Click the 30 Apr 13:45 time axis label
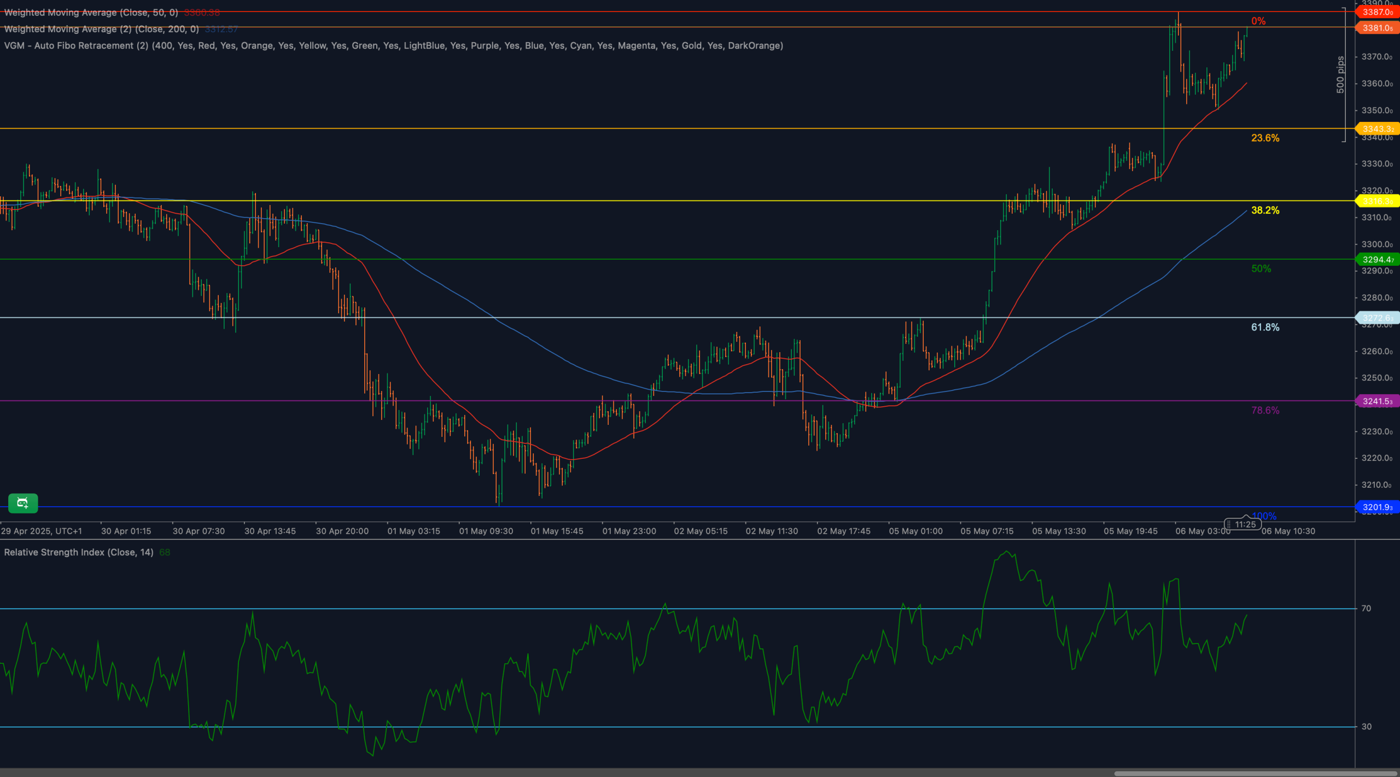The width and height of the screenshot is (1400, 777). [270, 531]
